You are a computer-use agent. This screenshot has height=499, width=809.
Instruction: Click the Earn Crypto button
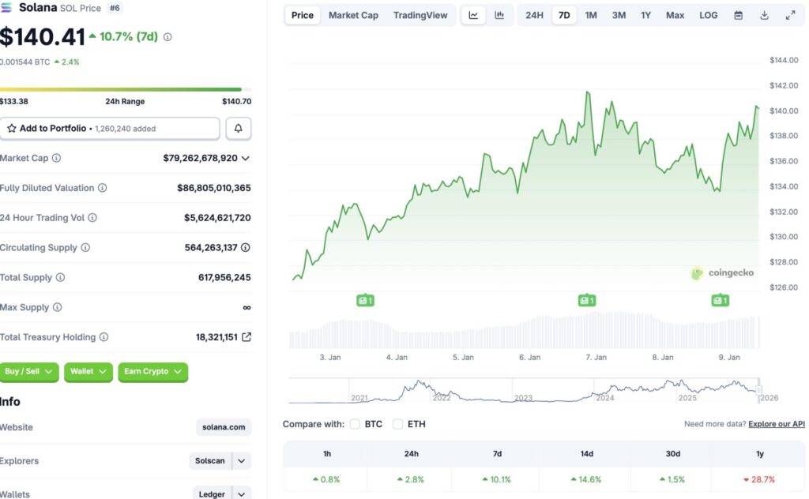pyautogui.click(x=152, y=372)
